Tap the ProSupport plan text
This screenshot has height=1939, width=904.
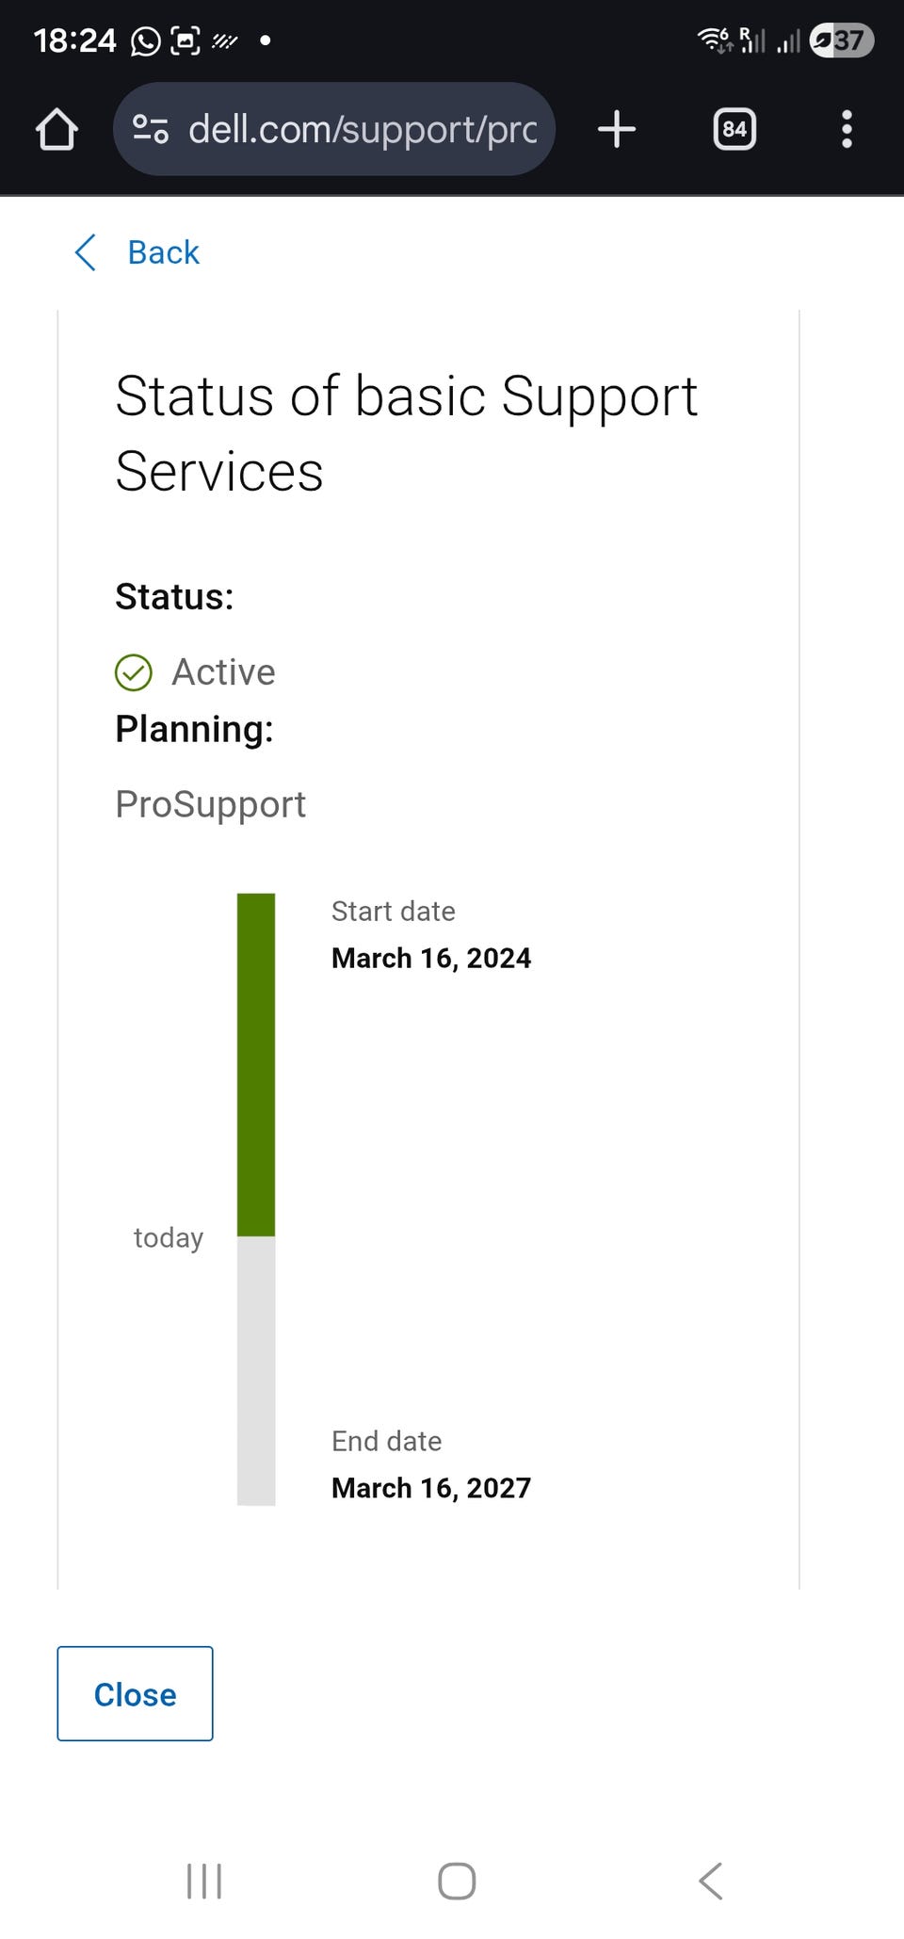point(210,804)
